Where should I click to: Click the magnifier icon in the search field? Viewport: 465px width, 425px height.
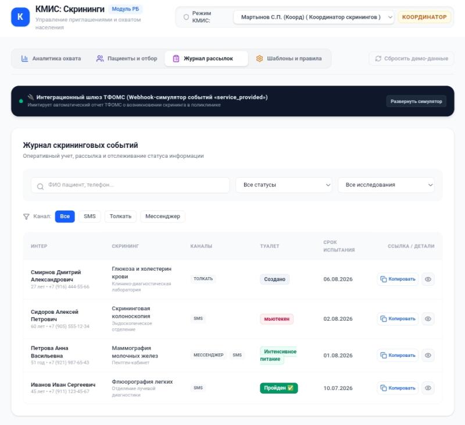point(40,186)
